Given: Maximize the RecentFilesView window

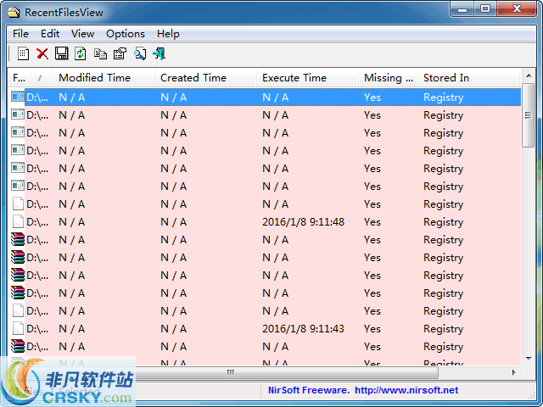Looking at the screenshot, I should click(485, 9).
